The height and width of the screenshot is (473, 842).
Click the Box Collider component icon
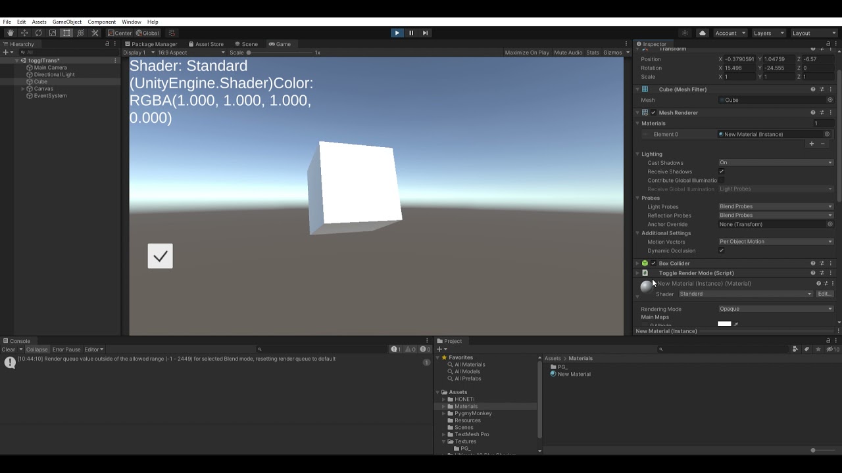coord(646,263)
